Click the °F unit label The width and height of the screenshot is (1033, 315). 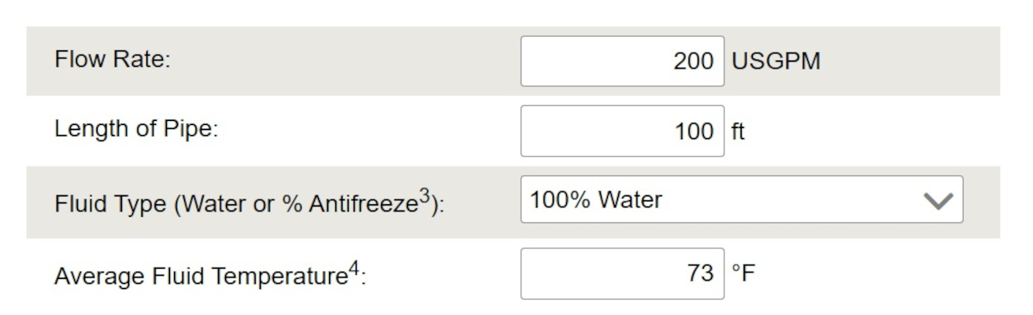tap(743, 273)
